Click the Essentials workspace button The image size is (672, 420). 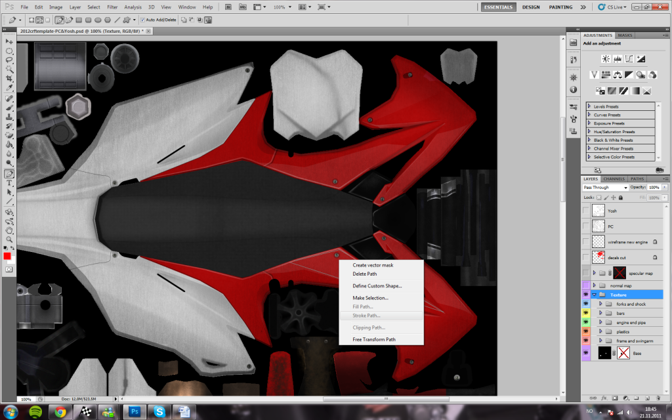coord(499,7)
